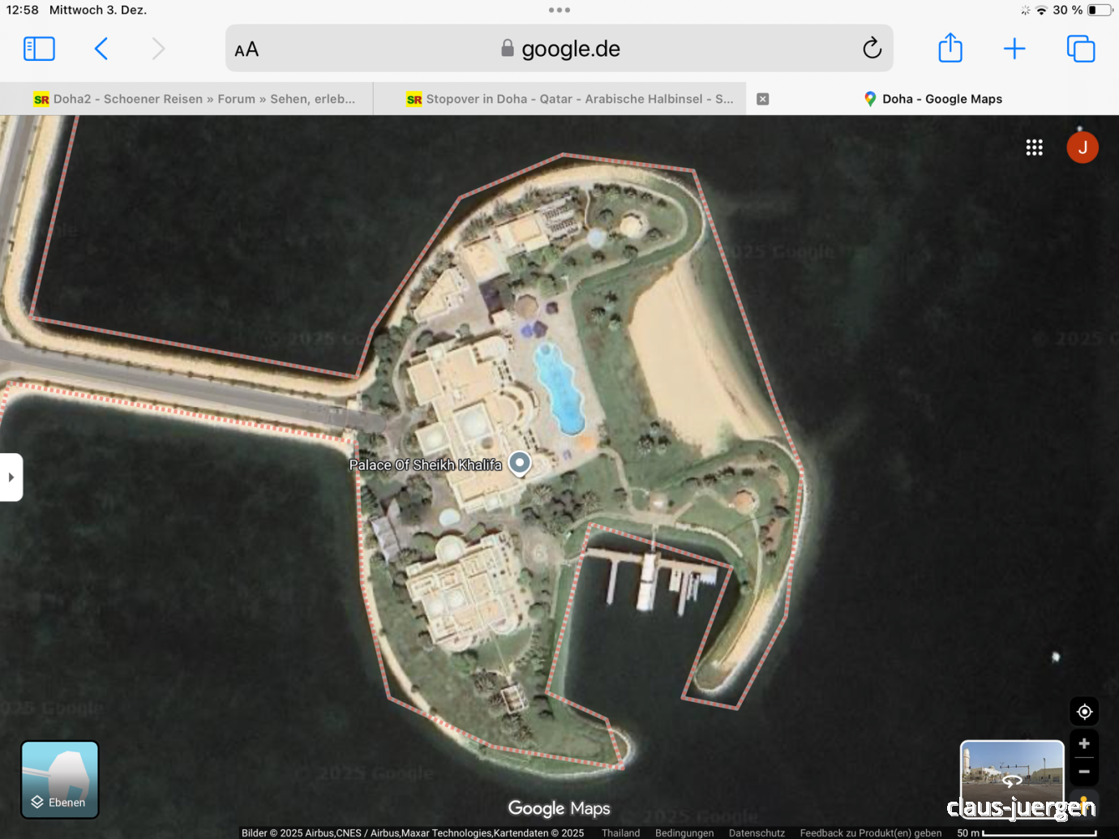Add a new Safari tab
Image resolution: width=1119 pixels, height=839 pixels.
tap(1014, 49)
